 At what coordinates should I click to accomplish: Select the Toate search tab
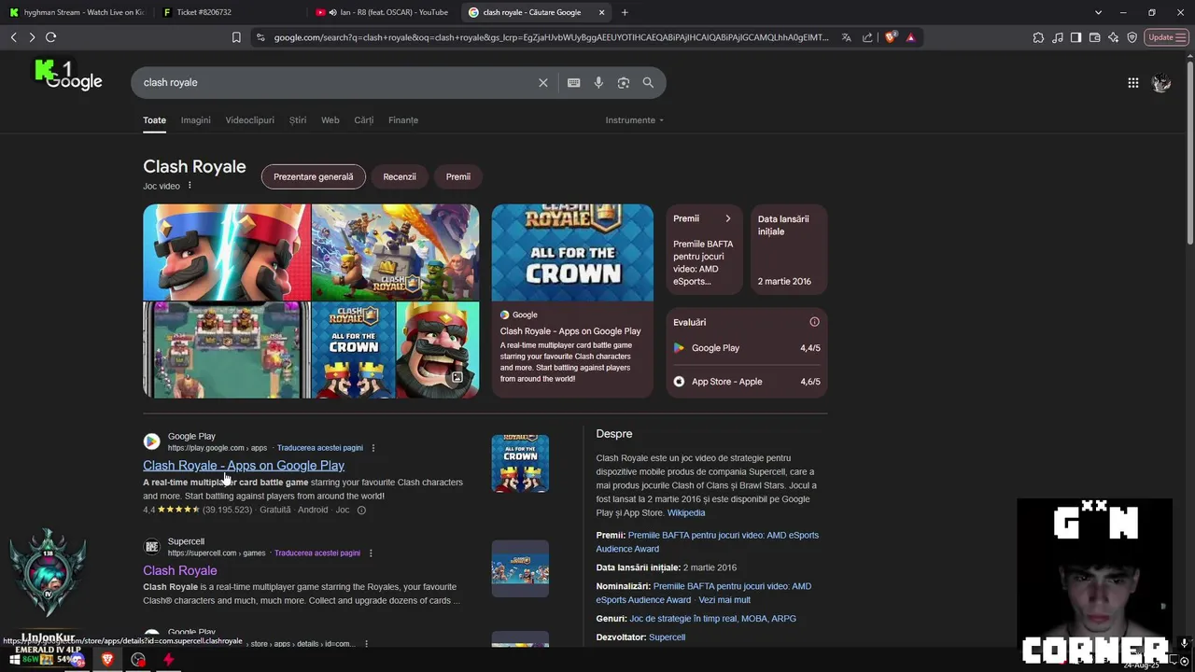pyautogui.click(x=154, y=120)
